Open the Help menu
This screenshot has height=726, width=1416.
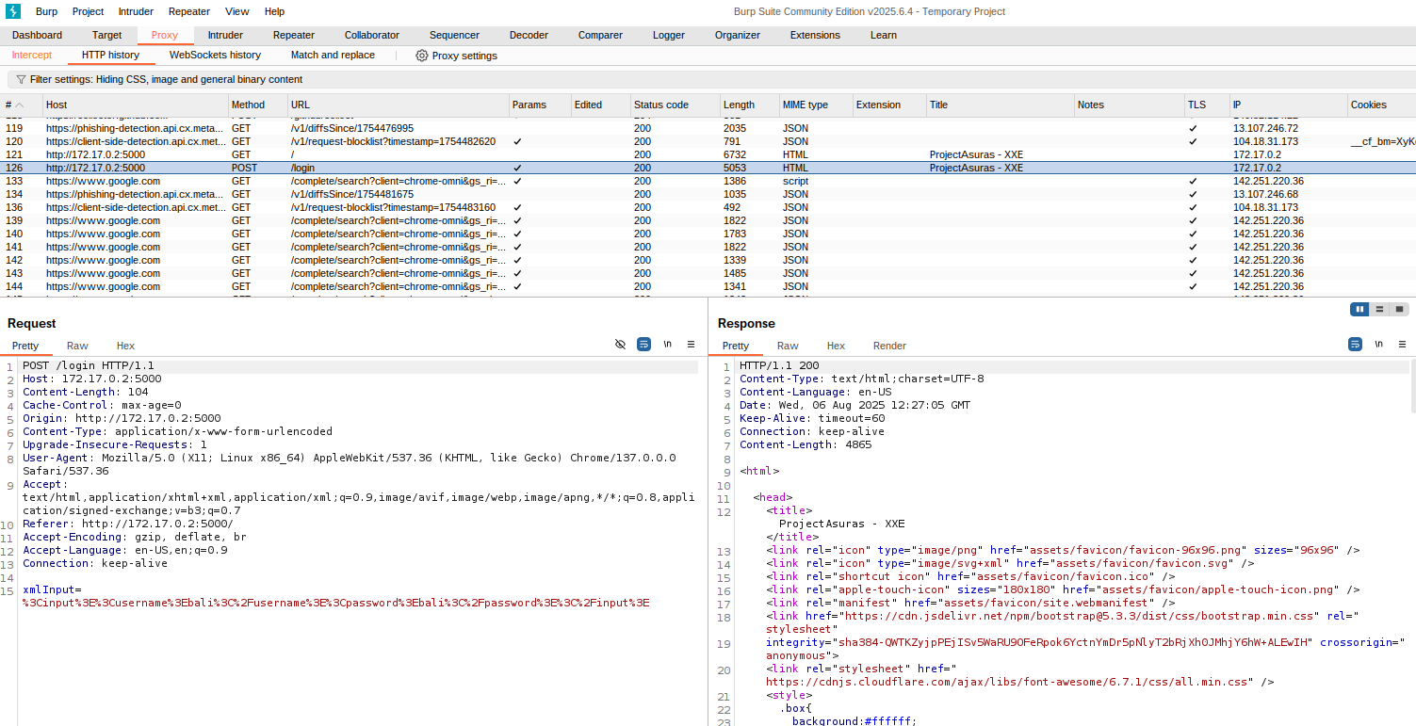click(x=274, y=11)
